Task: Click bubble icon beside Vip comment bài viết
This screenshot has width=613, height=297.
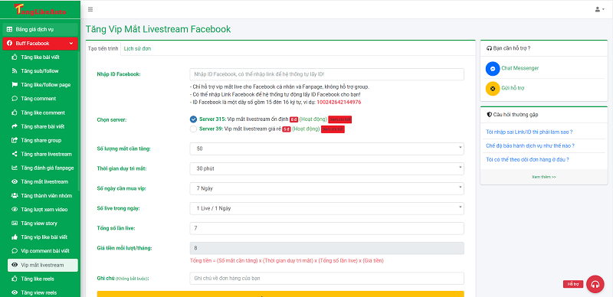Action: 15,251
